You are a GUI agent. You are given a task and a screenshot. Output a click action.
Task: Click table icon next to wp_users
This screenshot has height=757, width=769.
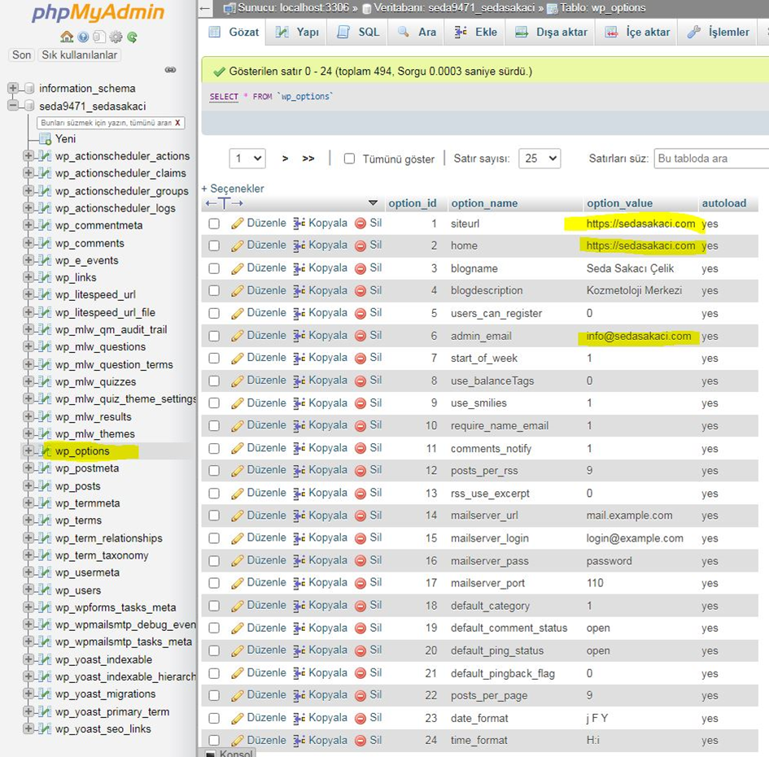(45, 590)
